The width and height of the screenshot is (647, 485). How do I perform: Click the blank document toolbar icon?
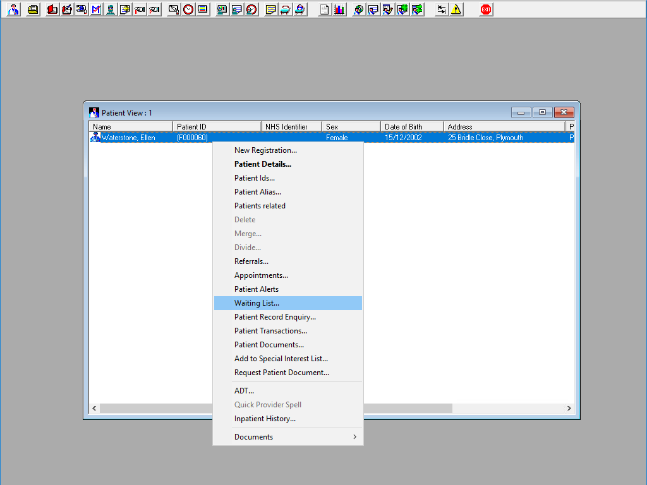(324, 9)
